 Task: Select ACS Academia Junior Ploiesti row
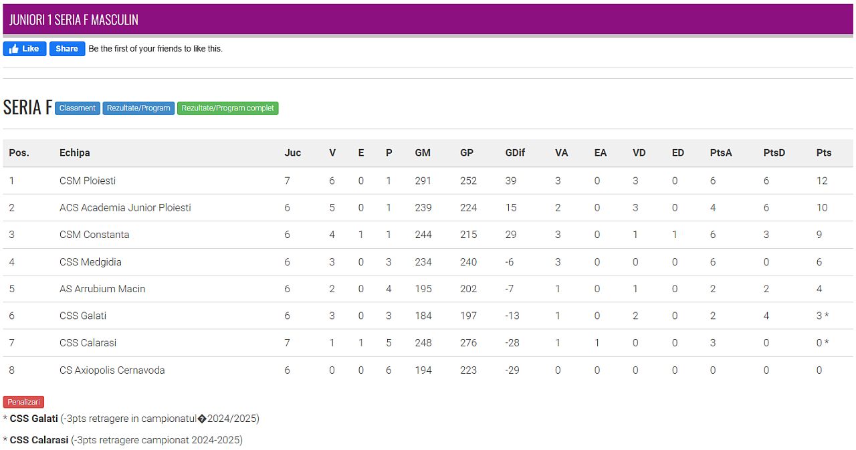[125, 207]
